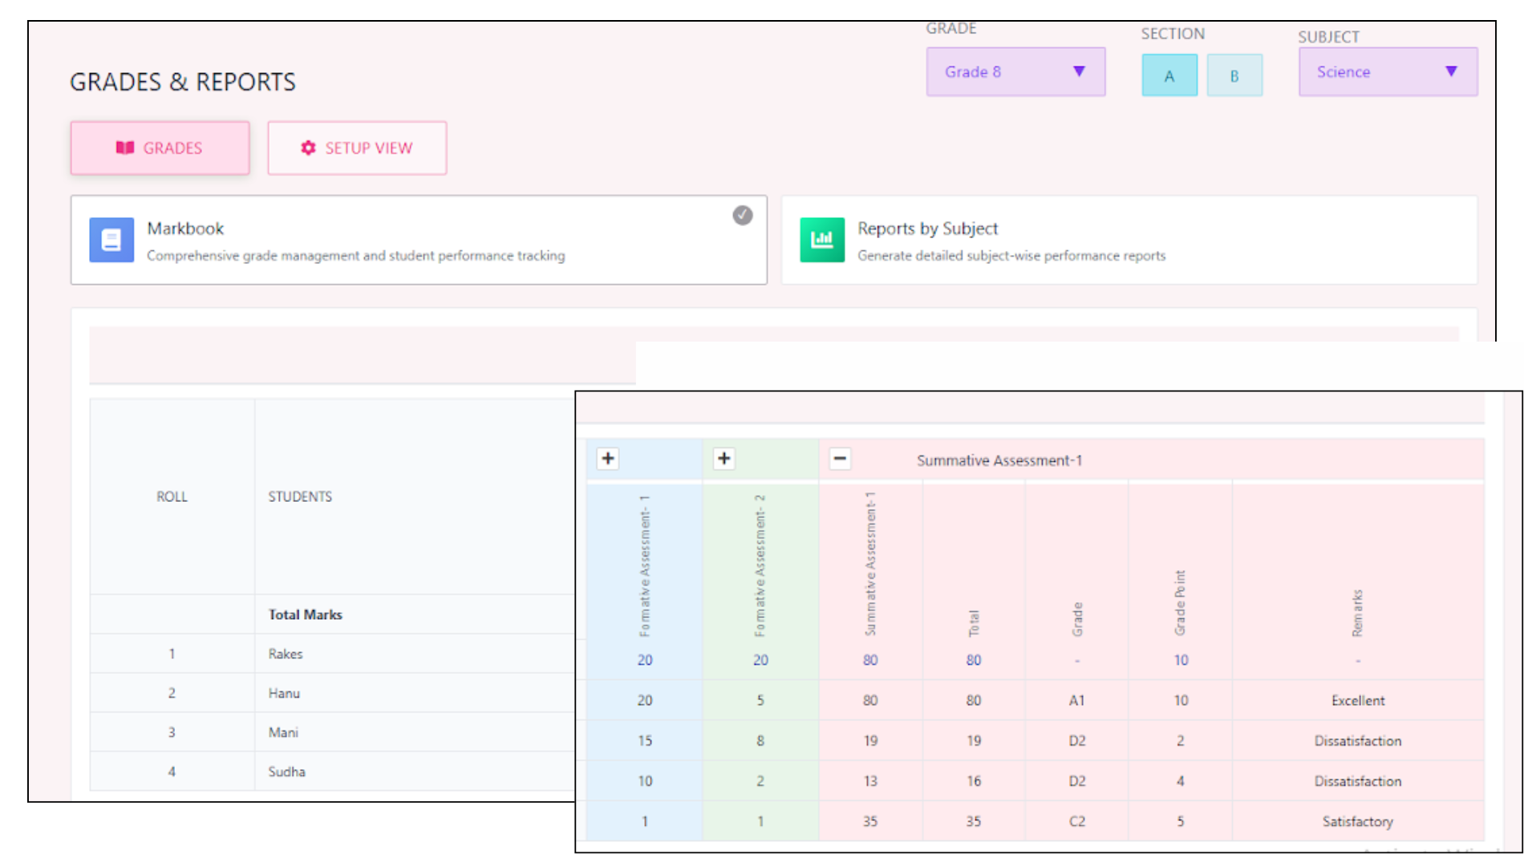Click the Reports by Subject chart icon
The width and height of the screenshot is (1540, 866).
click(822, 240)
